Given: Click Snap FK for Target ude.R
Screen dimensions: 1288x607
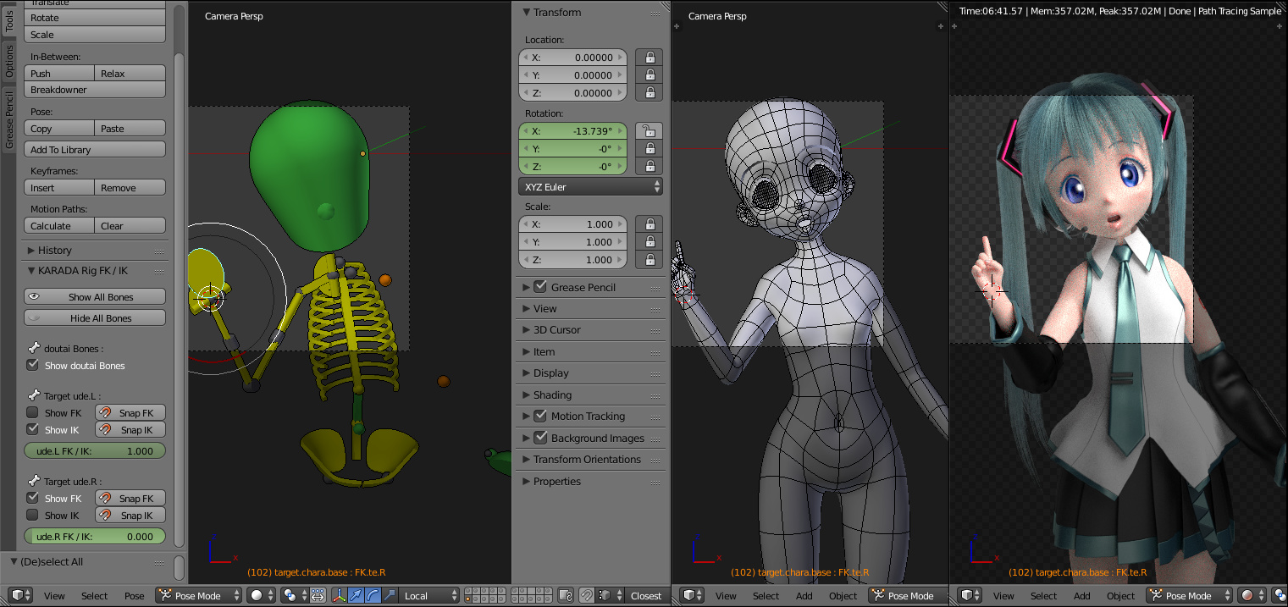Looking at the screenshot, I should point(130,498).
